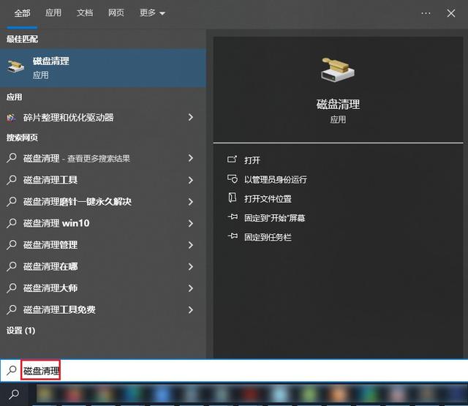This screenshot has width=468, height=406.
Task: Click web suggestion 磁盘清理工具
Action: [50, 180]
